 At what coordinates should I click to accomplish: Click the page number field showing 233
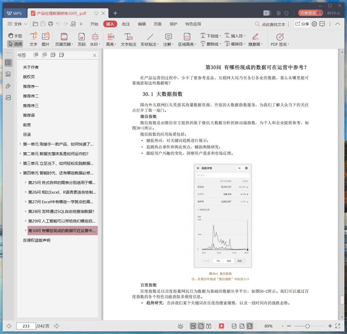coord(26,326)
